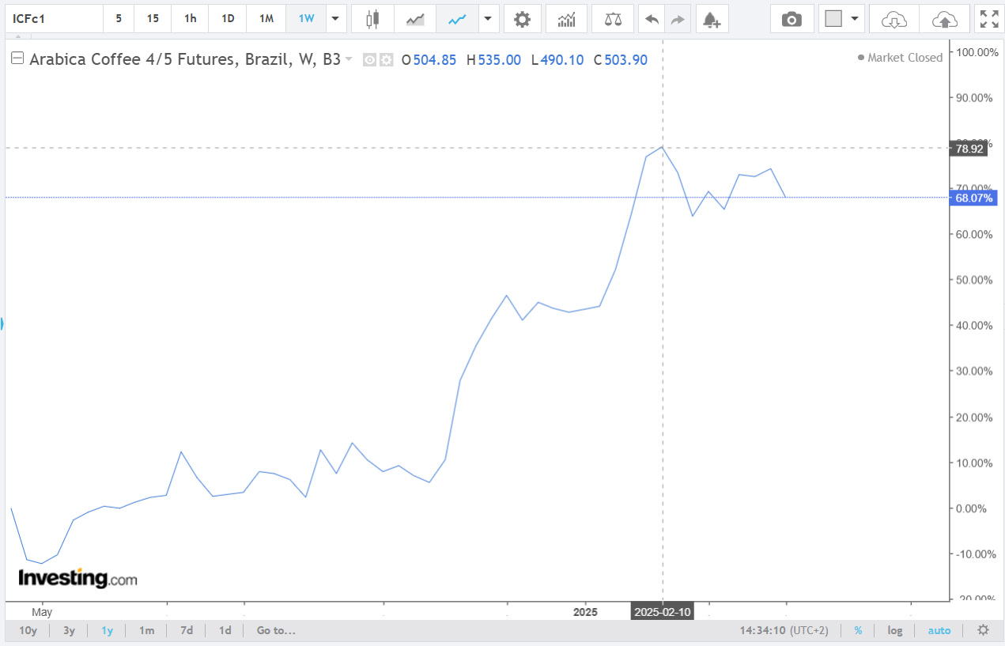Toggle auto scale mode
The image size is (1005, 646).
(x=939, y=630)
